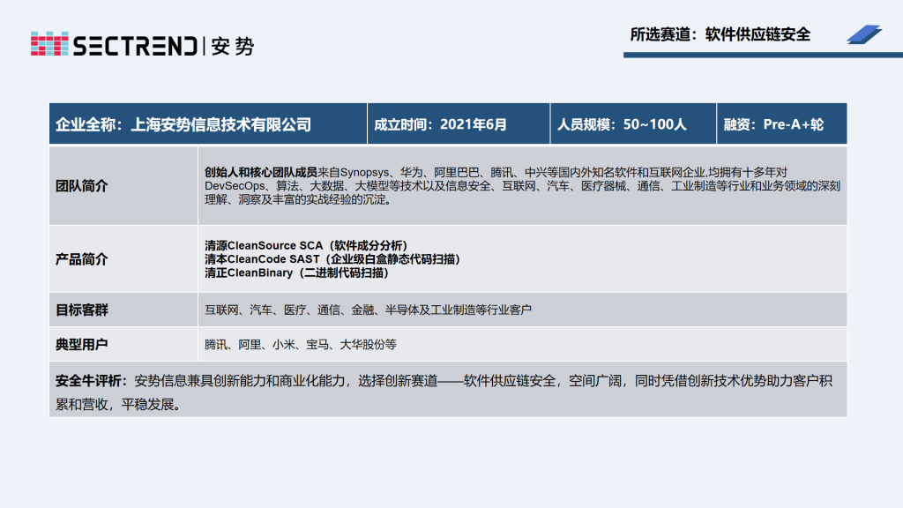Select the cell 成立时间：2021年6月
903x508 pixels.
[459, 123]
